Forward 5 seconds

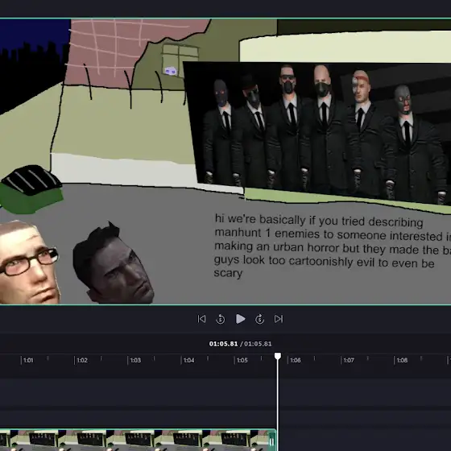(259, 319)
